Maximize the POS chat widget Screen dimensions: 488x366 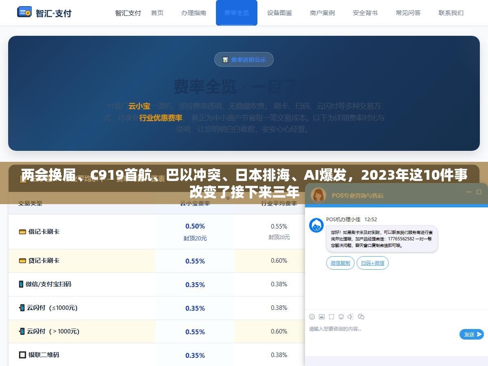[479, 192]
